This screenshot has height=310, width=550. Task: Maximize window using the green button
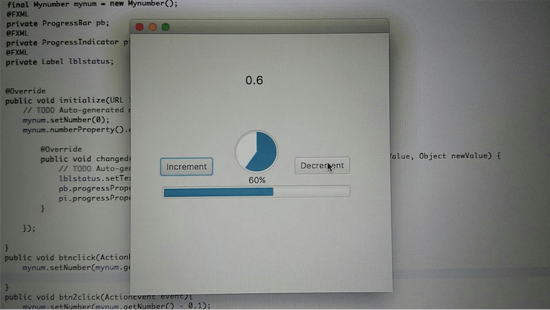pyautogui.click(x=165, y=27)
